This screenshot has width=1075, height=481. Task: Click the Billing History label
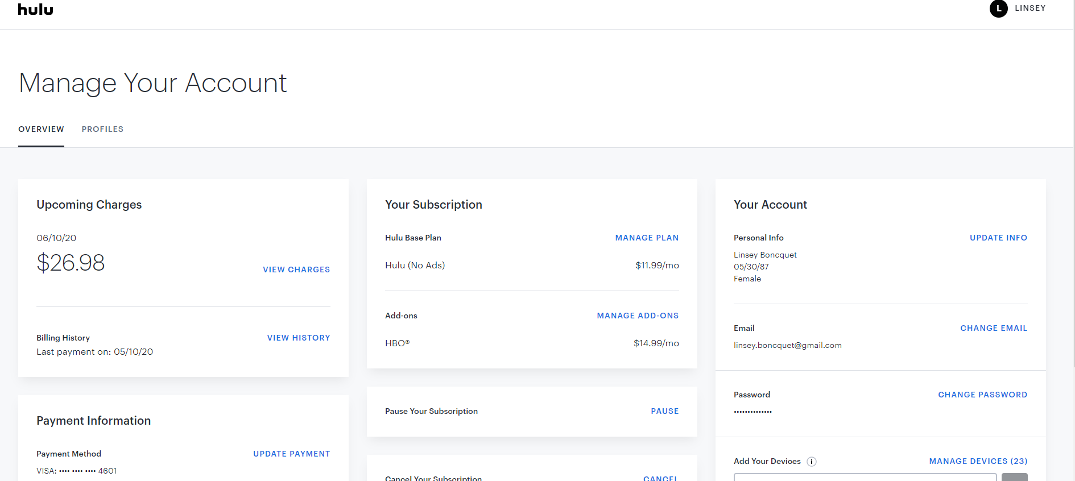(x=63, y=338)
